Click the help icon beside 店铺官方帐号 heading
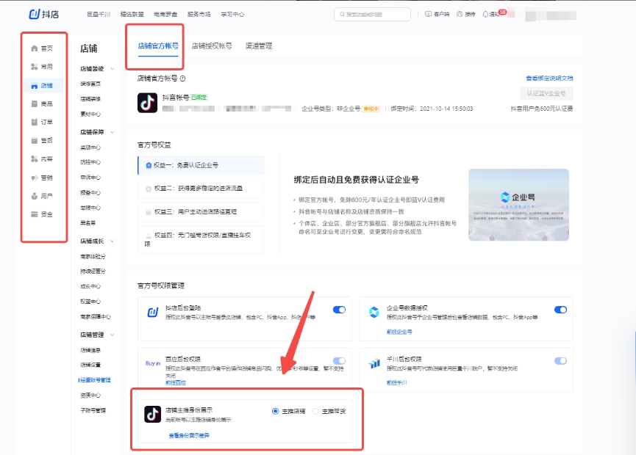The height and width of the screenshot is (455, 636). click(182, 79)
